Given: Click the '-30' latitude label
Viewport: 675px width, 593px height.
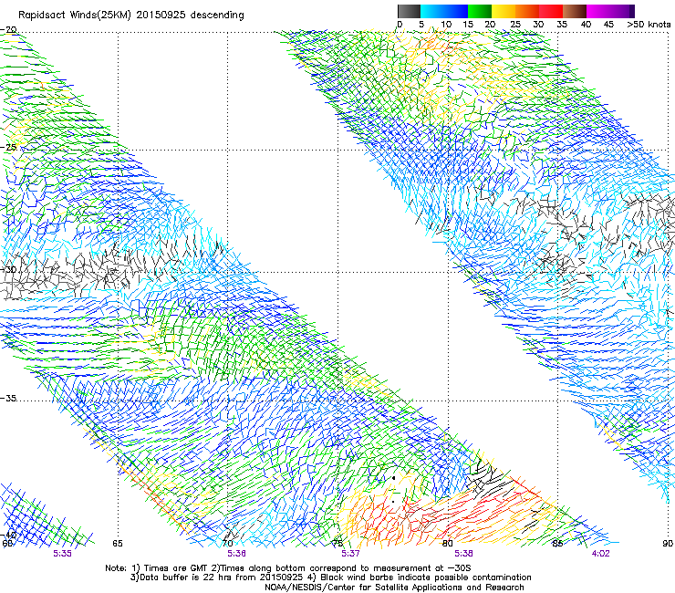Looking at the screenshot, I should pyautogui.click(x=9, y=269).
